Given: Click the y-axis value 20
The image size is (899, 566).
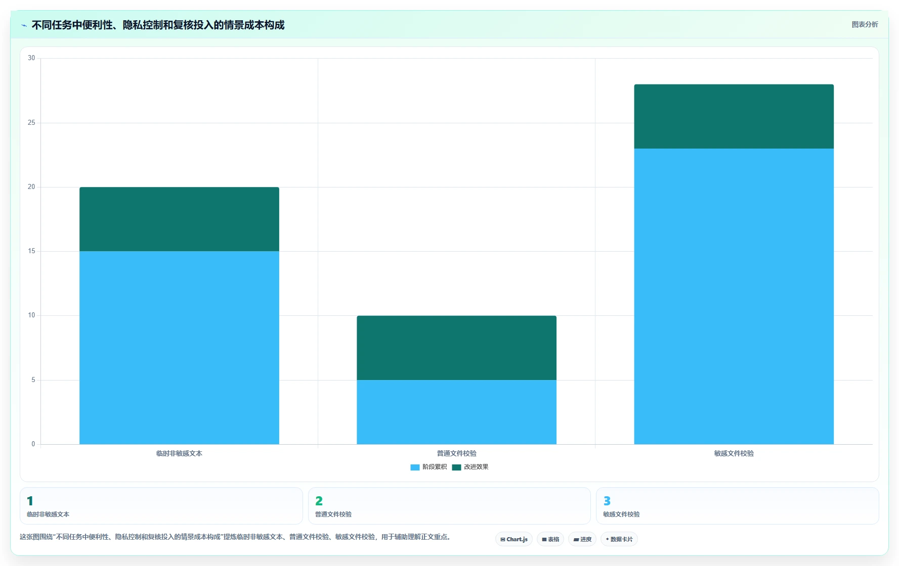Looking at the screenshot, I should [31, 187].
